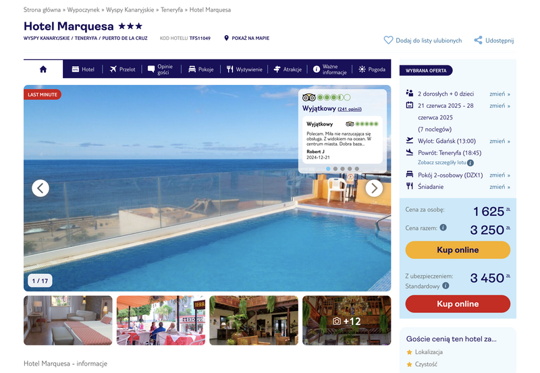The height and width of the screenshot is (373, 540).
Task: Open the Pokoje tab
Action: [201, 69]
